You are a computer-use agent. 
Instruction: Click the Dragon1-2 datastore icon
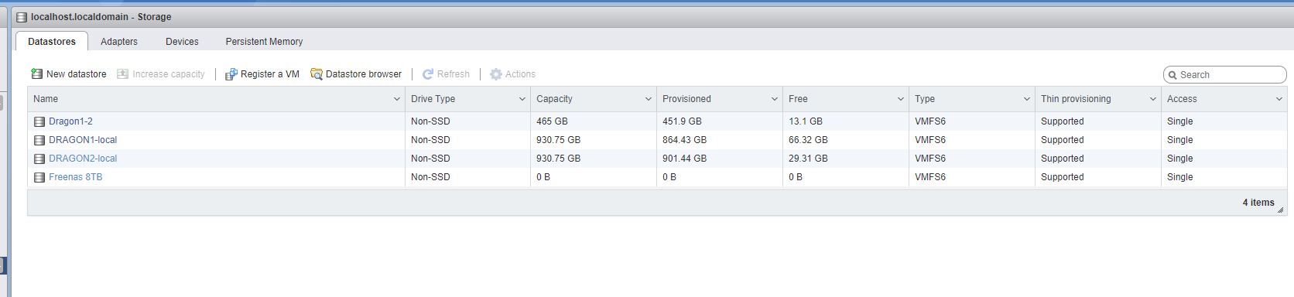pos(39,121)
